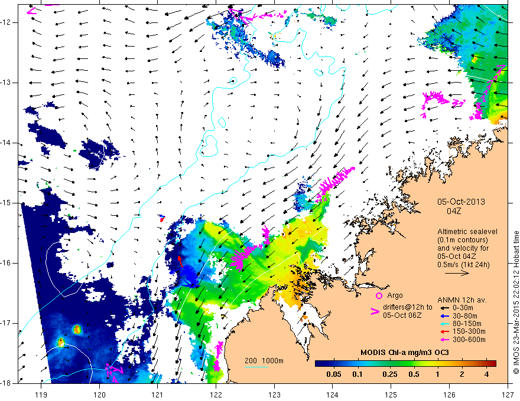The image size is (520, 401).
Task: Click the latitude axis label '-14'
Action: (6, 143)
